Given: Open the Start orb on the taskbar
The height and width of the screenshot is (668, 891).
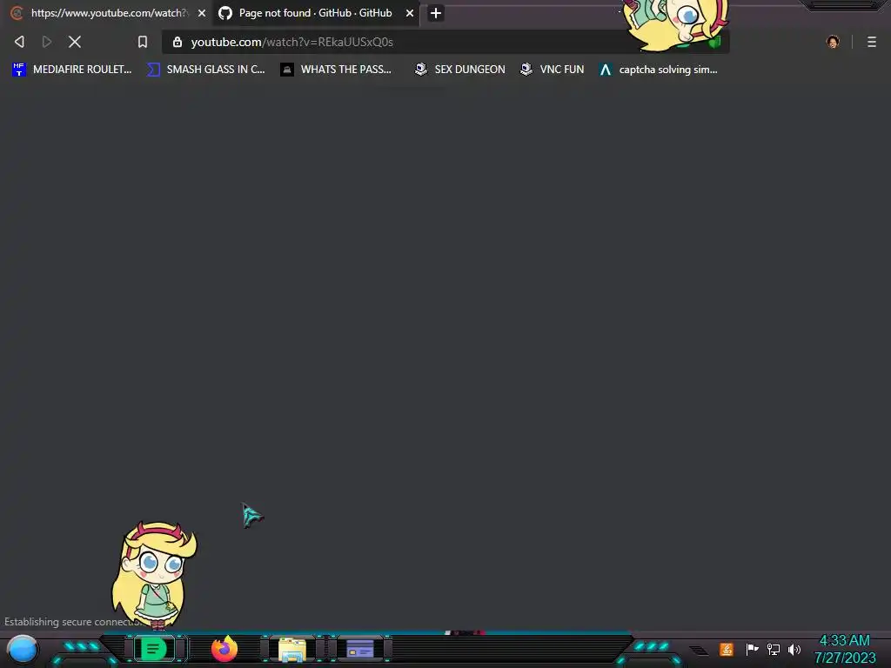Looking at the screenshot, I should click(23, 650).
